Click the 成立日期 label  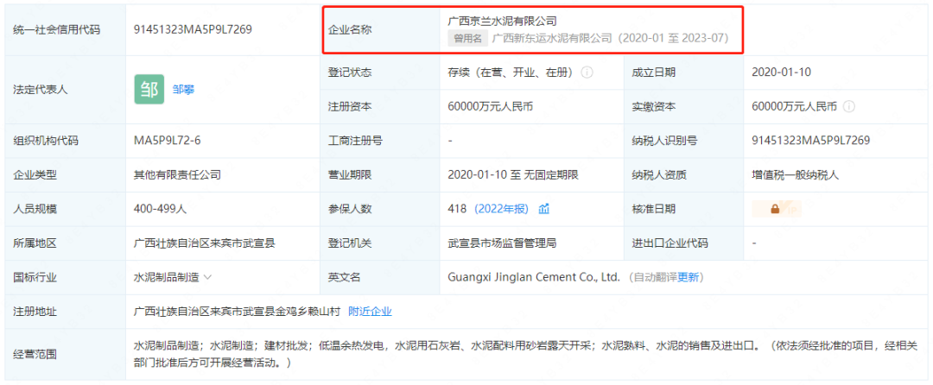pos(653,73)
